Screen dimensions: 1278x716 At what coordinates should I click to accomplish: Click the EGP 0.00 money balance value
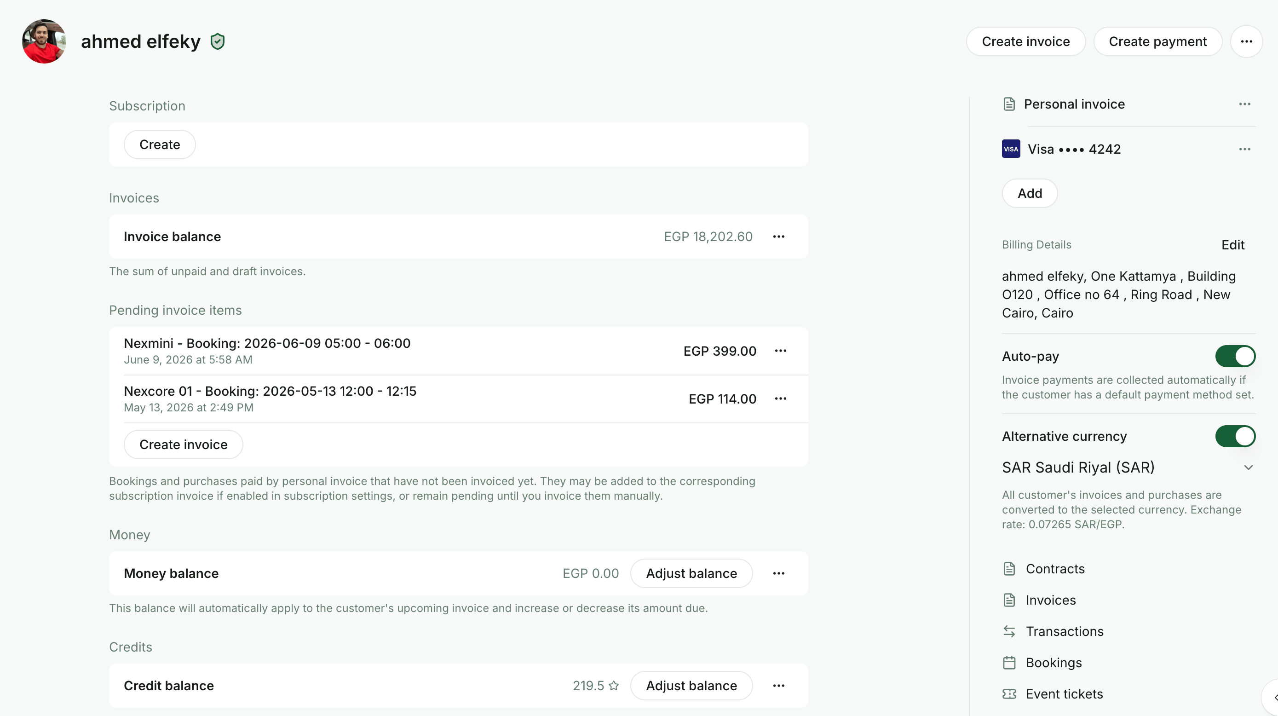[590, 574]
